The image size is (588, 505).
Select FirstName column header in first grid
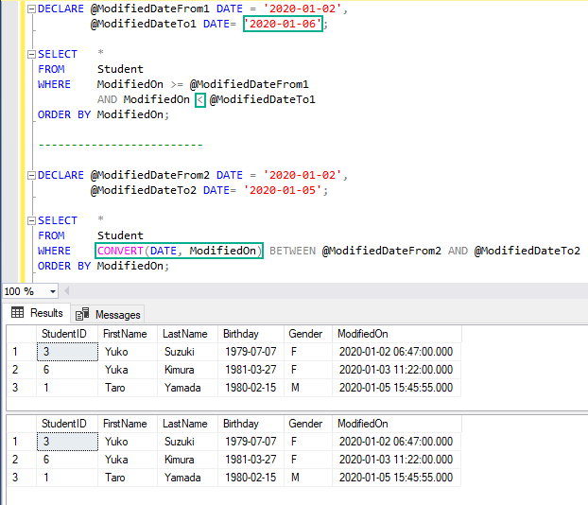pyautogui.click(x=128, y=334)
